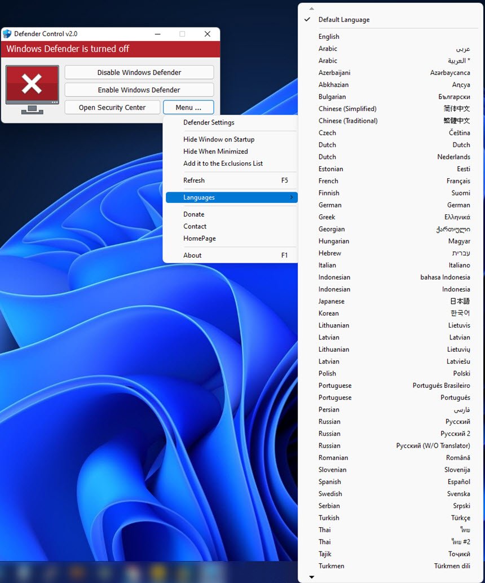Image resolution: width=485 pixels, height=583 pixels.
Task: Choose English language
Action: coord(390,37)
